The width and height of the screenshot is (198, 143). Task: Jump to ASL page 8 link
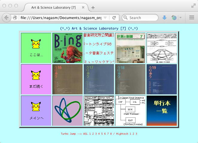[111, 134]
